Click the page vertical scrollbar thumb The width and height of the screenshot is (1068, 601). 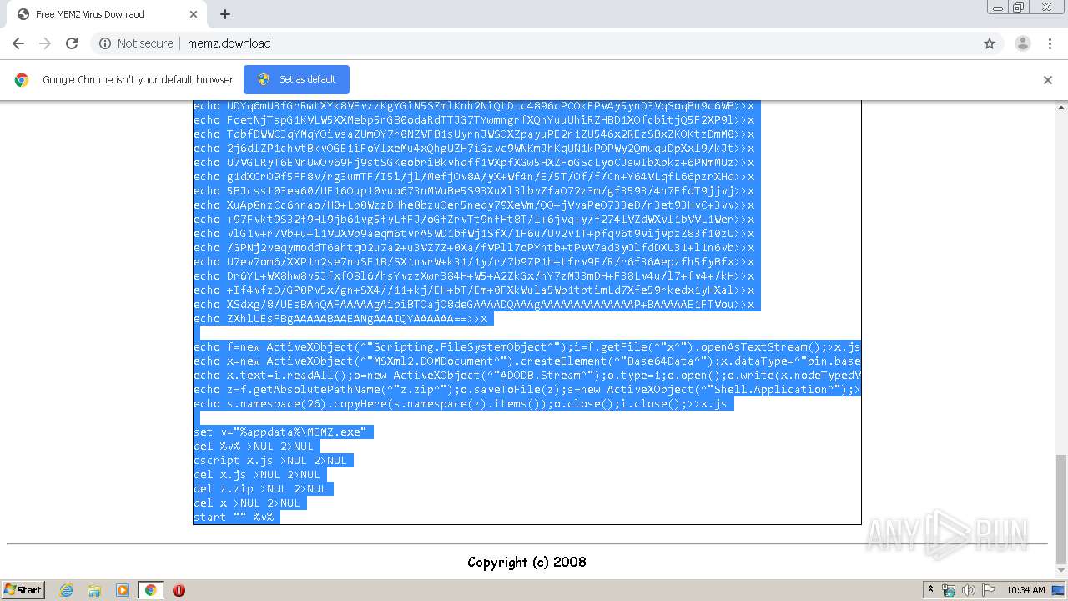(x=1061, y=509)
